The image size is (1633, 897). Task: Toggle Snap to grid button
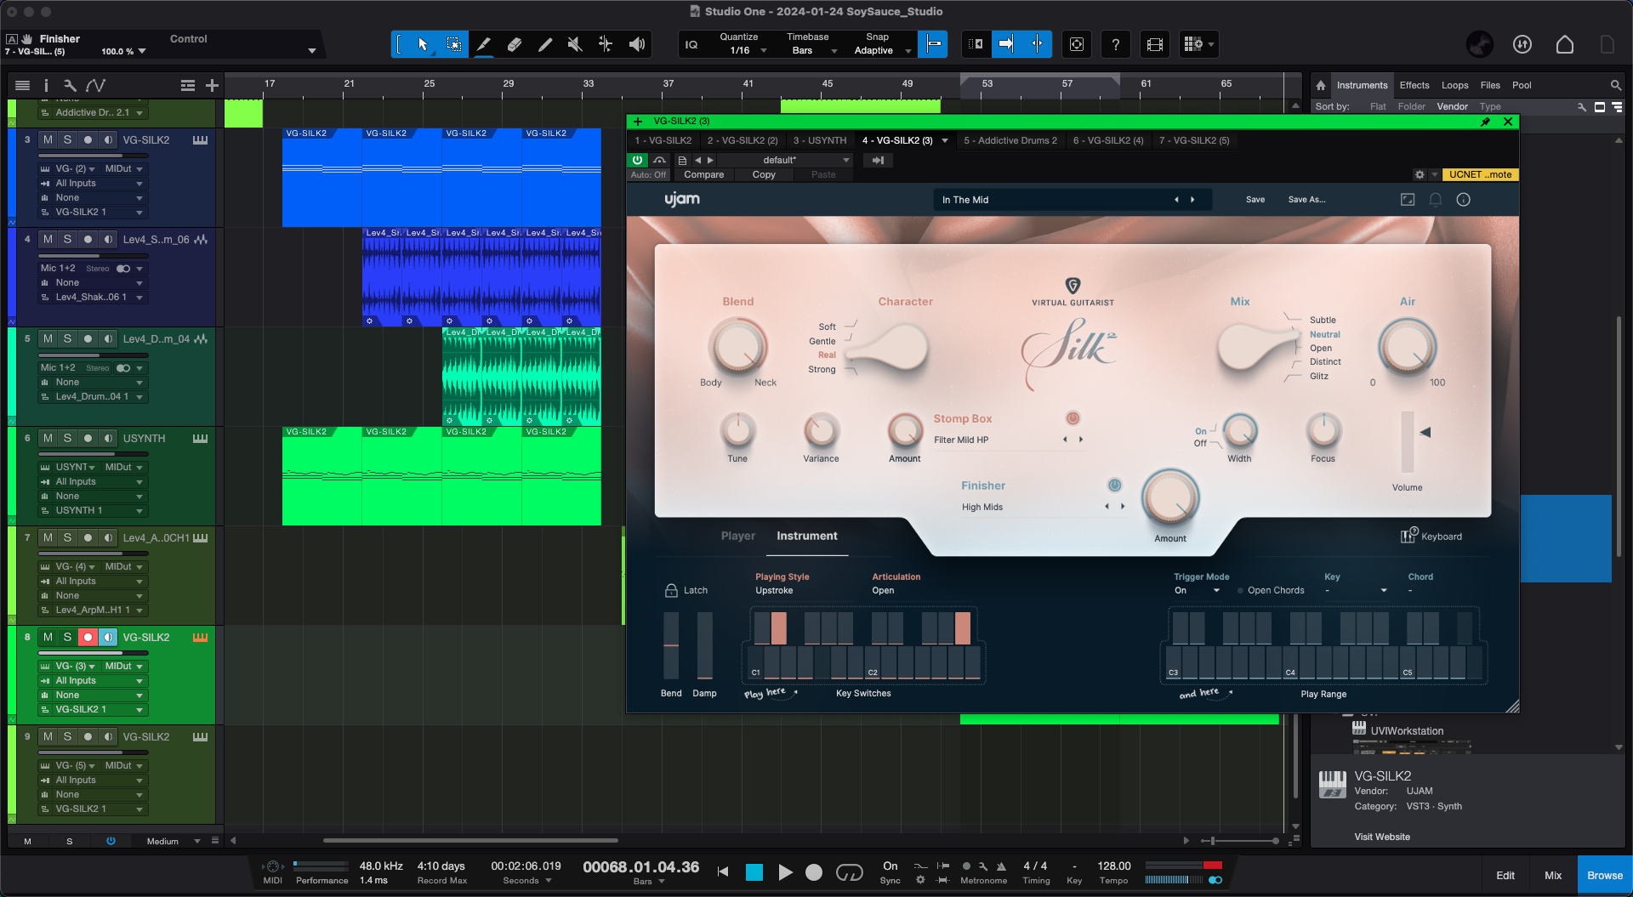(x=933, y=44)
